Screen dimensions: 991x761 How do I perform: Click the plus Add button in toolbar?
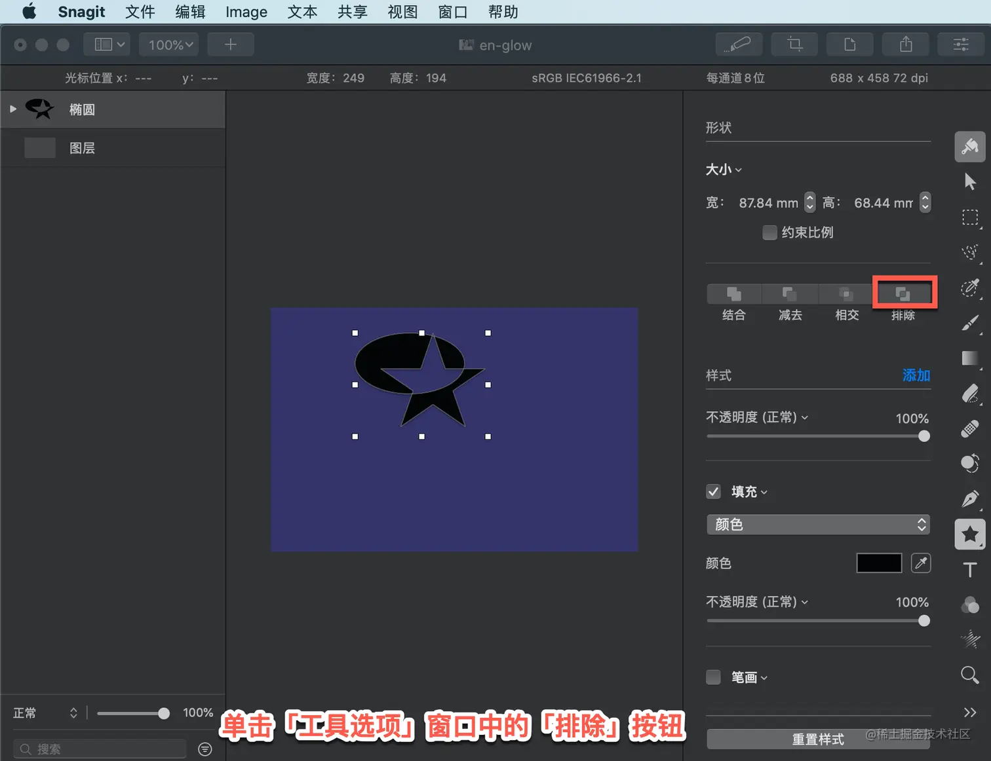231,45
